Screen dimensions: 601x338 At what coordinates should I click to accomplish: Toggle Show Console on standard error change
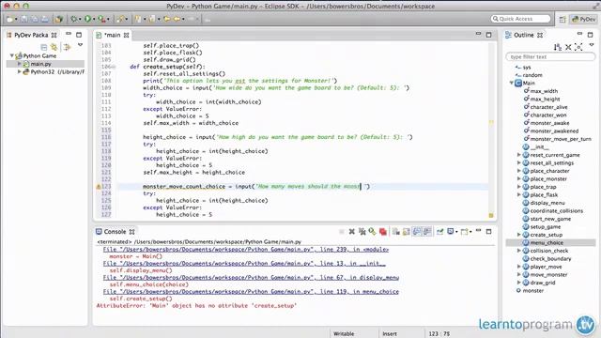tap(427, 232)
